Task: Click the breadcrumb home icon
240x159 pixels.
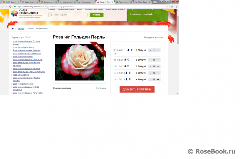Action: 13,28
